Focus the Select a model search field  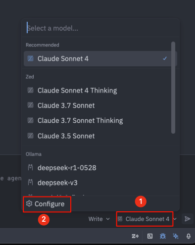(100, 28)
